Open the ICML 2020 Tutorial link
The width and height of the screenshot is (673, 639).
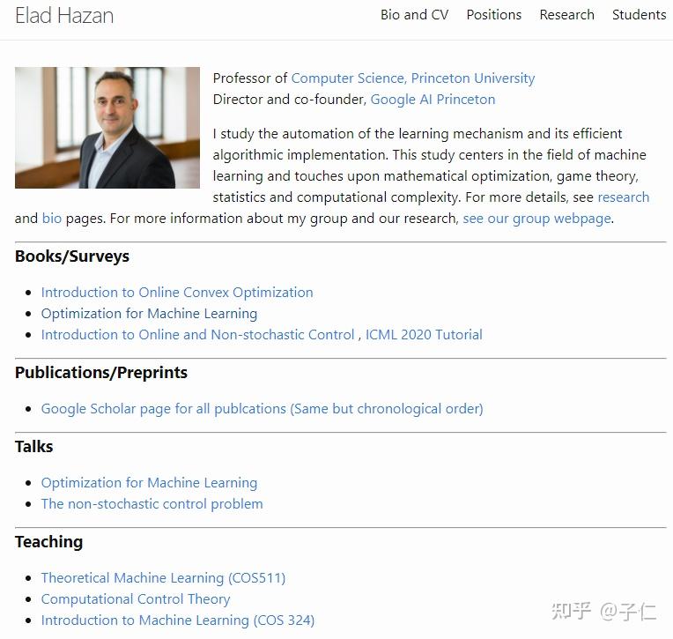coord(424,335)
